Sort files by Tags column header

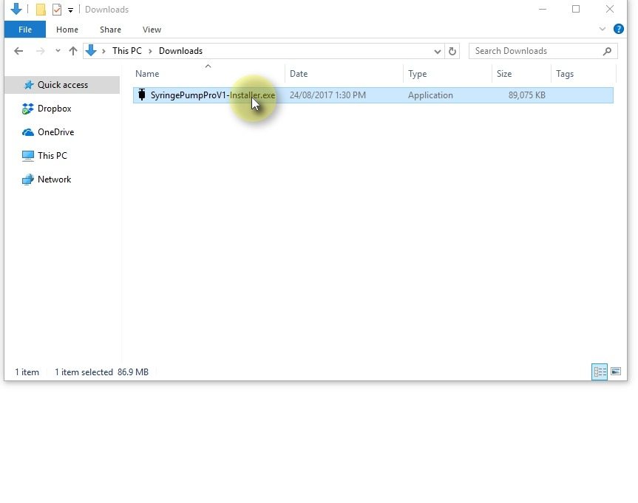(x=583, y=74)
